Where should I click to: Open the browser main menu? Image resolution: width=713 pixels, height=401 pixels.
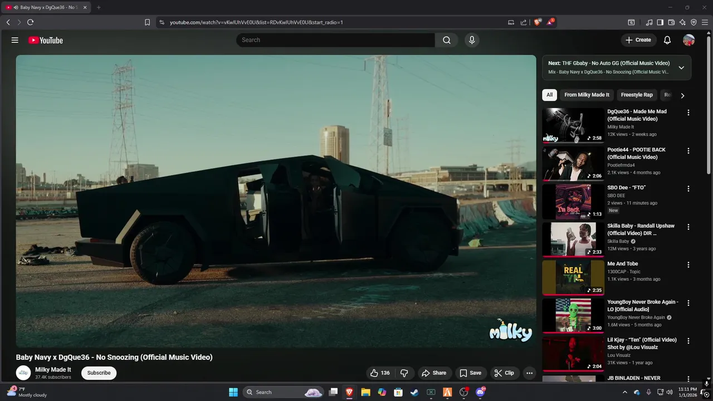pyautogui.click(x=705, y=22)
